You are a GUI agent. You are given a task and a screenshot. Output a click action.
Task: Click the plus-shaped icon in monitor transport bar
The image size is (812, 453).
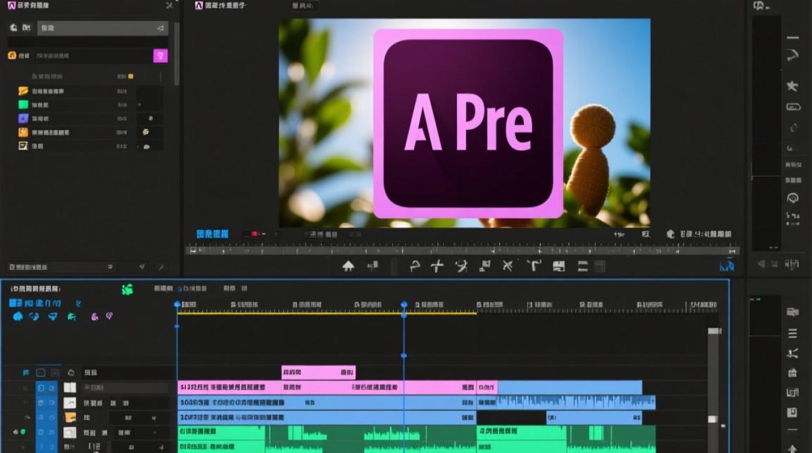tap(437, 266)
